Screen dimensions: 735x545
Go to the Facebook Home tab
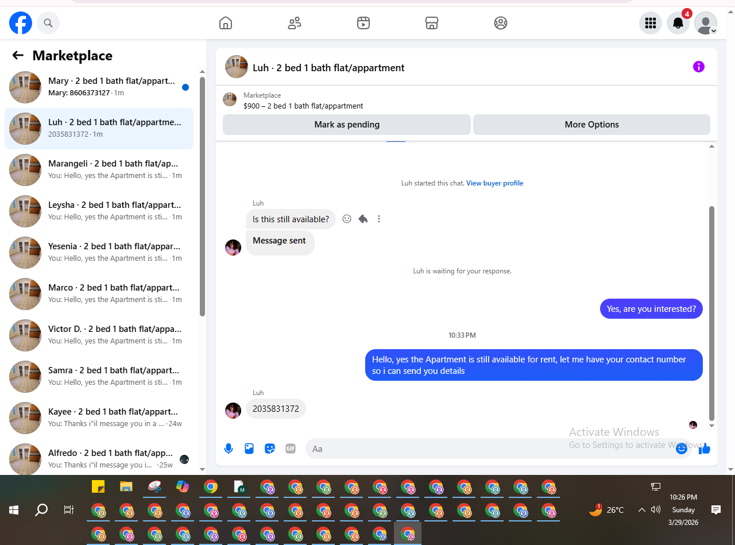(x=226, y=23)
